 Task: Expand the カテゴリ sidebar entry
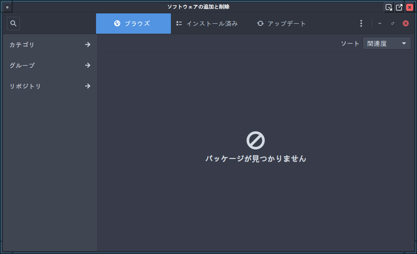point(50,44)
